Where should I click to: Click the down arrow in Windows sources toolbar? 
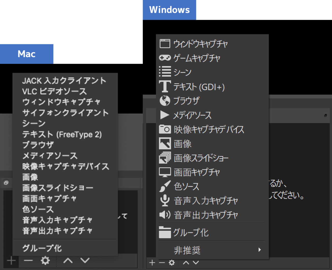pos(196,263)
